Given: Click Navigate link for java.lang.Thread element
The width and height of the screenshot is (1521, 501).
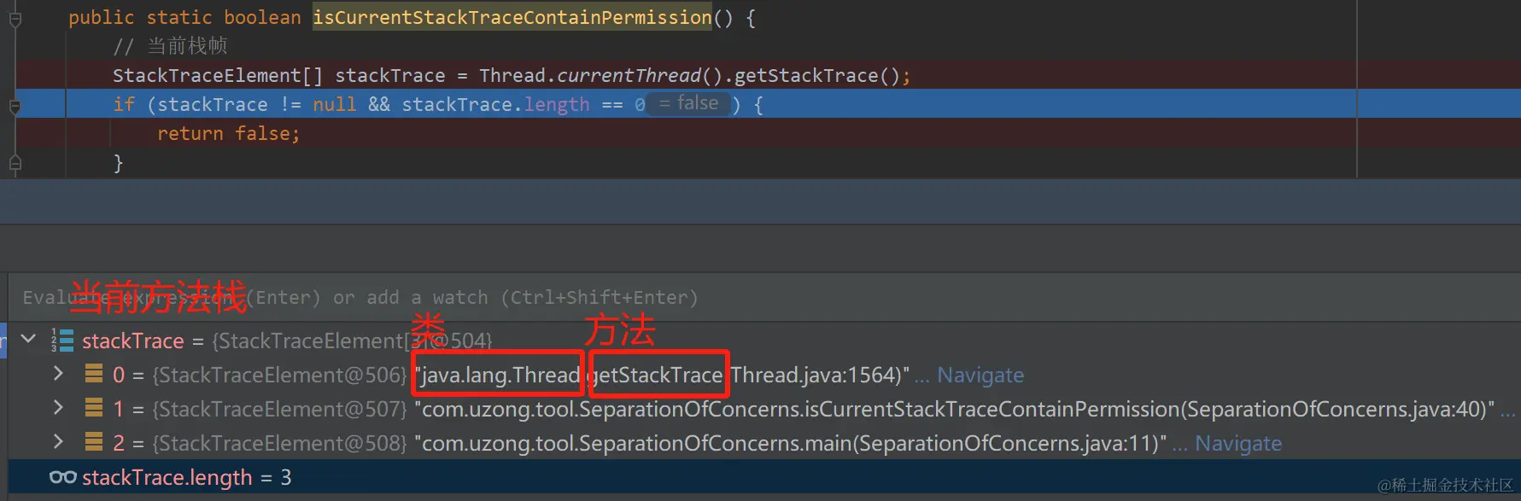Looking at the screenshot, I should pos(980,375).
